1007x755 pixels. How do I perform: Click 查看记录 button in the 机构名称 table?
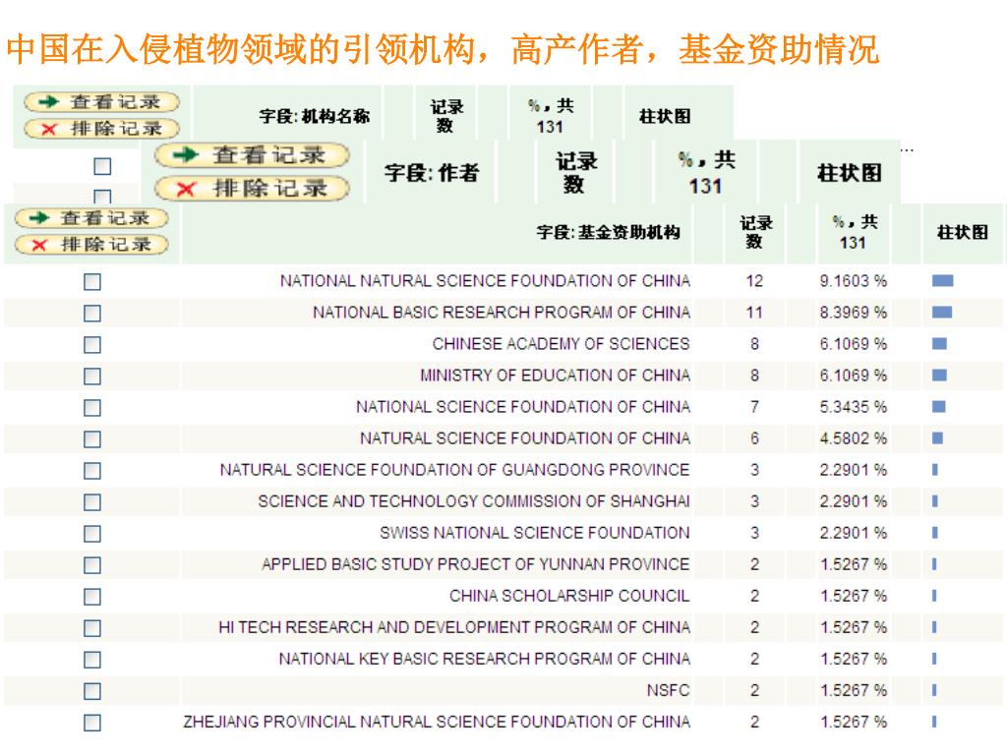(x=101, y=101)
